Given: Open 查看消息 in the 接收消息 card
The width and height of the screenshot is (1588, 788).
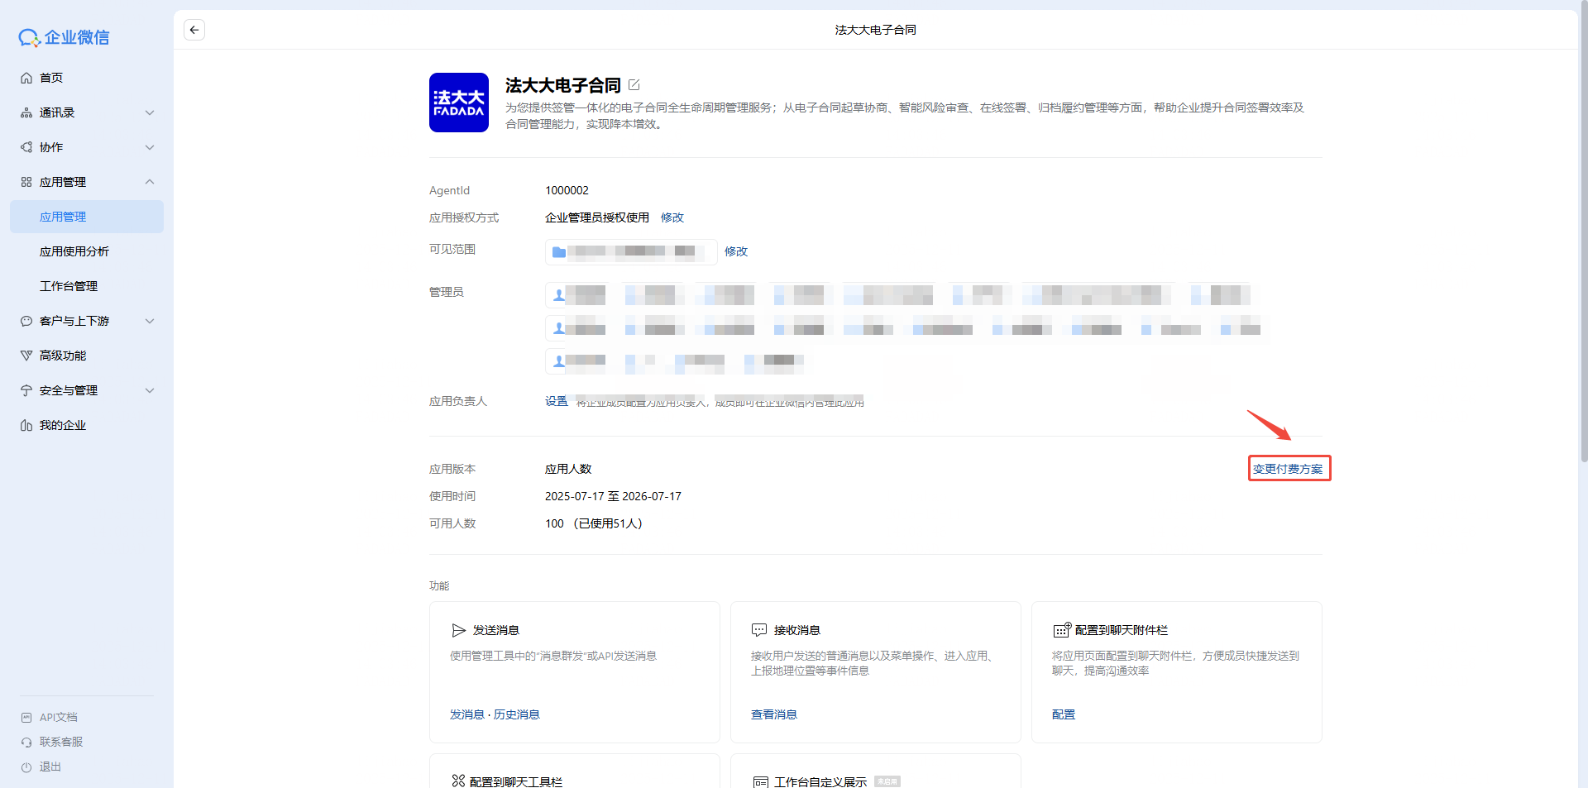Looking at the screenshot, I should [774, 714].
